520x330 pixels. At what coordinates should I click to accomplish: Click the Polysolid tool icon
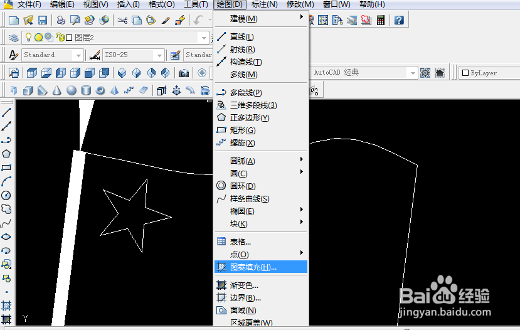[14, 90]
